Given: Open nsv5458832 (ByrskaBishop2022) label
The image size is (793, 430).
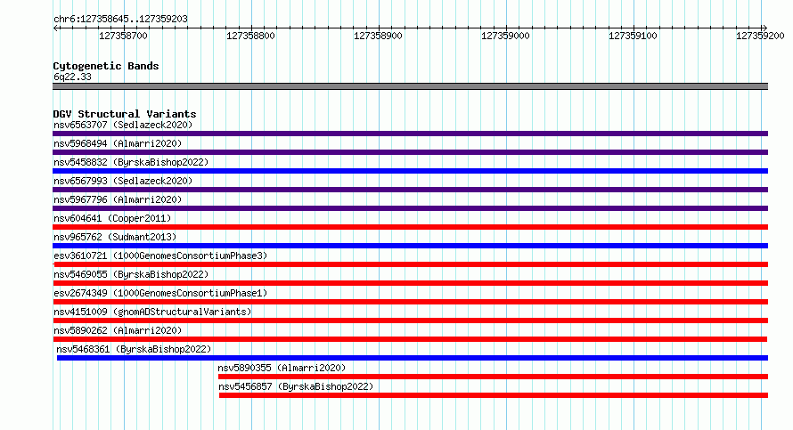Looking at the screenshot, I should [x=131, y=162].
